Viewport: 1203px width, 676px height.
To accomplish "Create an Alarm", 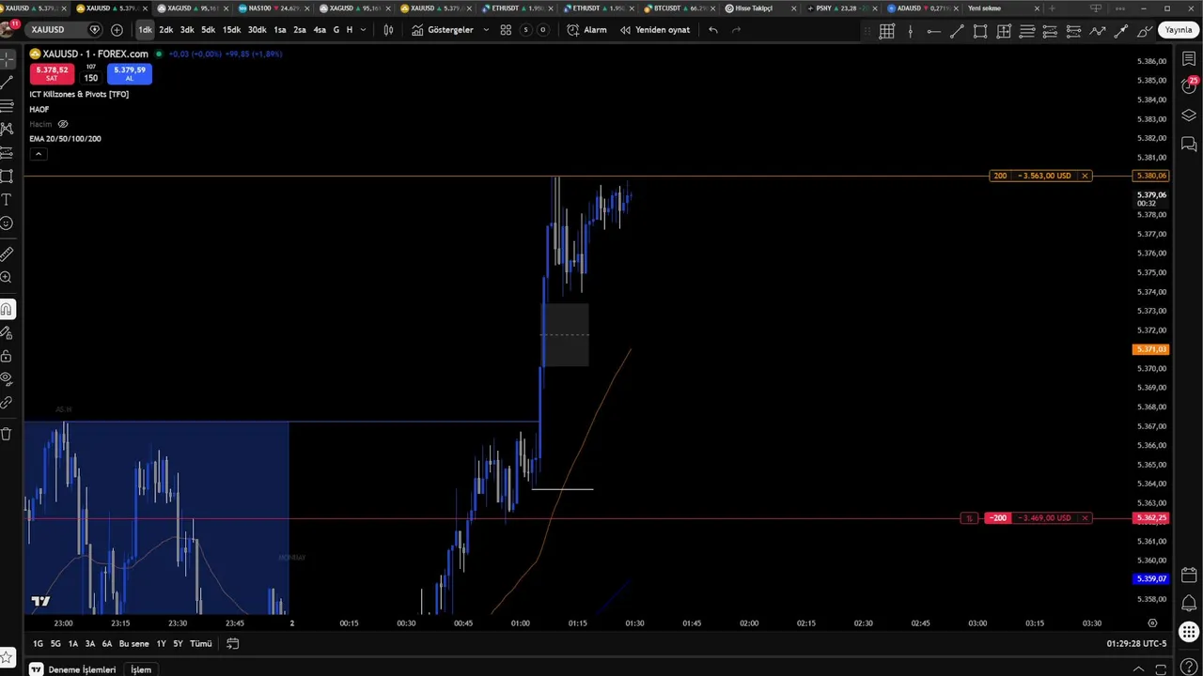I will pos(586,30).
